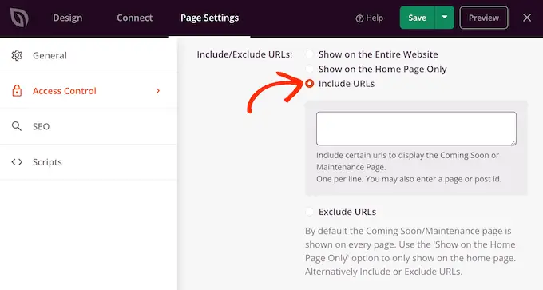Image resolution: width=543 pixels, height=290 pixels.
Task: Click the green Save button
Action: tap(418, 18)
